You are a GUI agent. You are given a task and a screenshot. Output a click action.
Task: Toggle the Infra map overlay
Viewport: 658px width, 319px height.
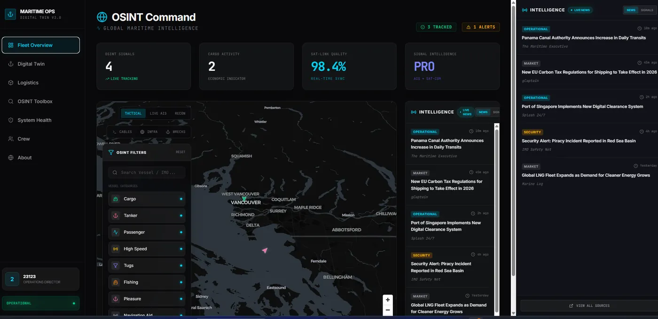[149, 132]
